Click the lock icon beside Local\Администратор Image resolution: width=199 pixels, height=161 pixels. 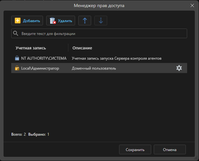click(17, 68)
